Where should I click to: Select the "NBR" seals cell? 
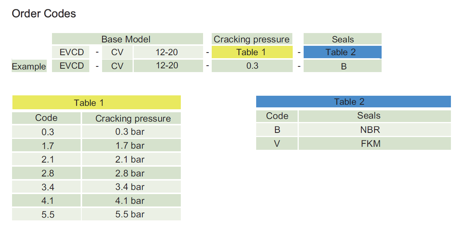pos(370,130)
